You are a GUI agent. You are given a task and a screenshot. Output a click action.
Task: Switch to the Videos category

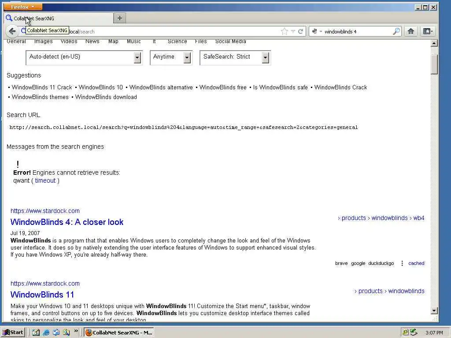69,41
